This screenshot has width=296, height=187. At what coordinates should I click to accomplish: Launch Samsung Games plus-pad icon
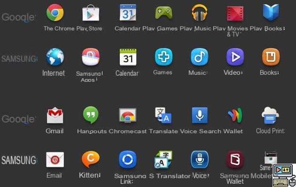(164, 57)
